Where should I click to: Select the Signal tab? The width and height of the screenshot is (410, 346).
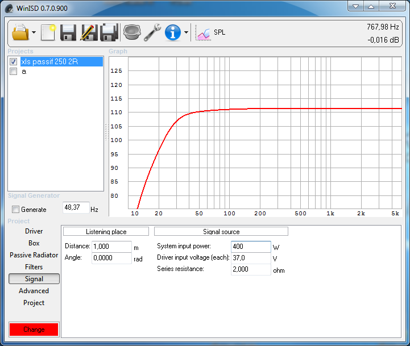click(x=34, y=279)
